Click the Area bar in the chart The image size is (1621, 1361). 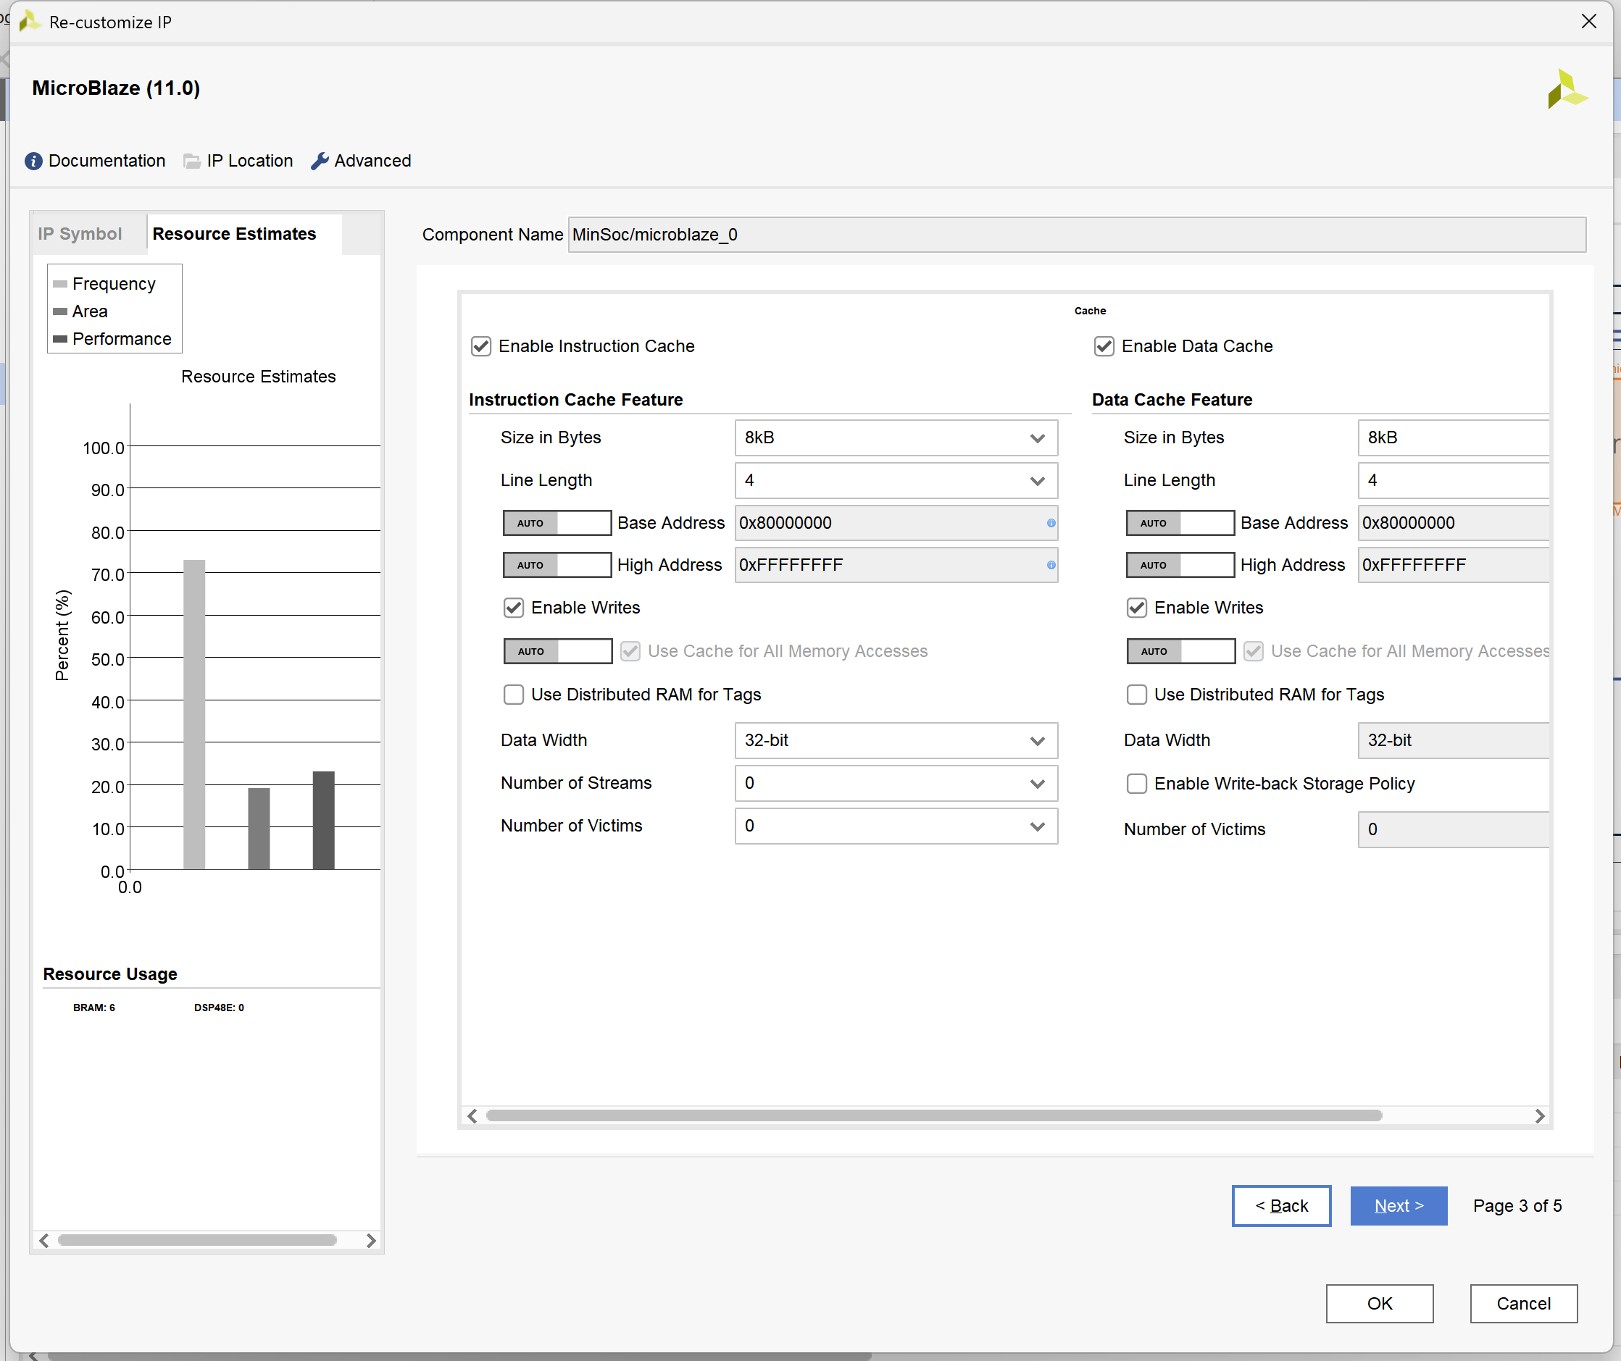pyautogui.click(x=259, y=829)
